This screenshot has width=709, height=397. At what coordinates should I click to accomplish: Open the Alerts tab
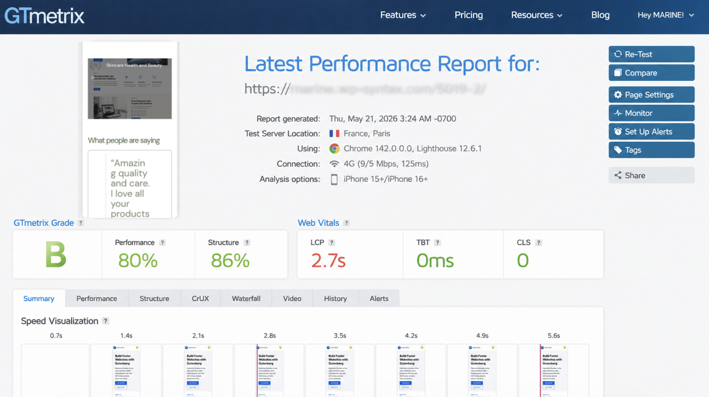click(x=379, y=299)
